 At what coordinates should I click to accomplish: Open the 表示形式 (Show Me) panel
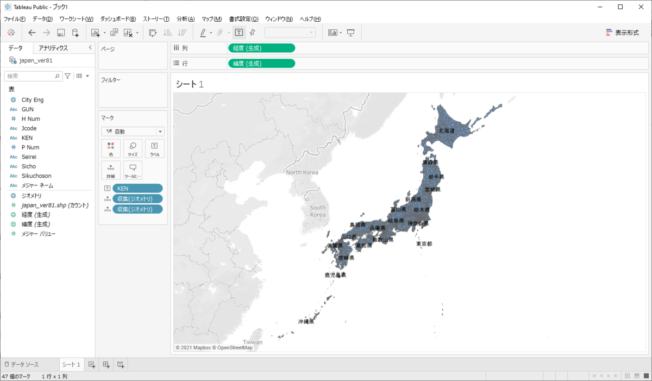coord(623,33)
